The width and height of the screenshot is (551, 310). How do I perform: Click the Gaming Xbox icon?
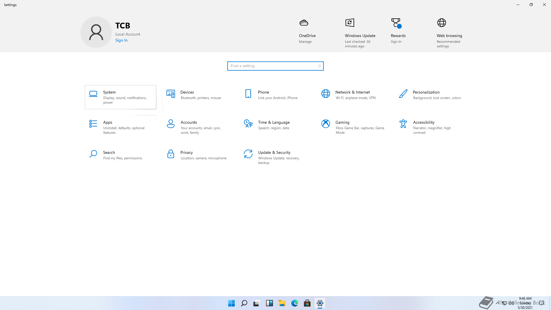(325, 124)
